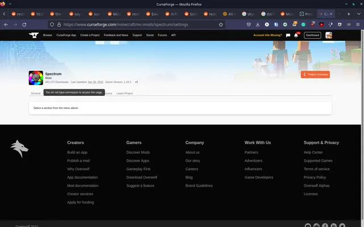Open the Twitter social icon
The width and height of the screenshot is (364, 227).
(x=342, y=225)
